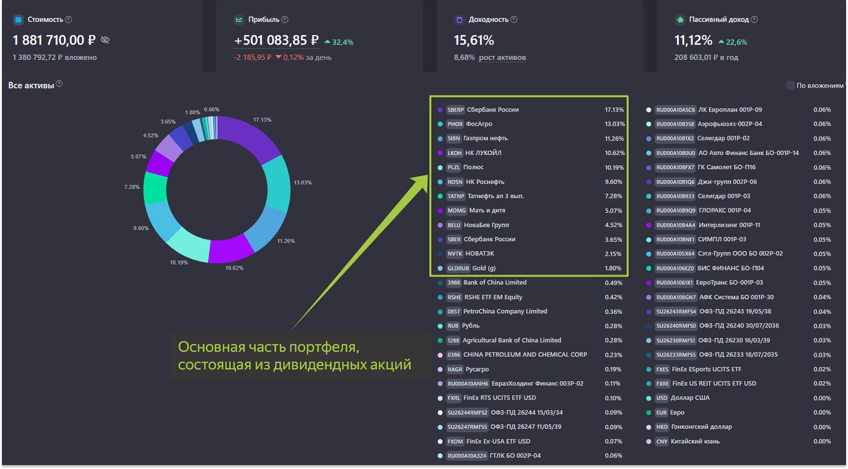
Task: Select ОФЗ-ПД 26243 19/05/38 row
Action: (x=738, y=312)
